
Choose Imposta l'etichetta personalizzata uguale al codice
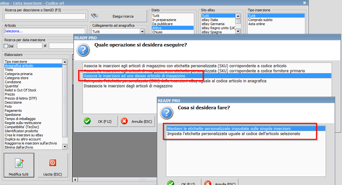tap(246, 134)
